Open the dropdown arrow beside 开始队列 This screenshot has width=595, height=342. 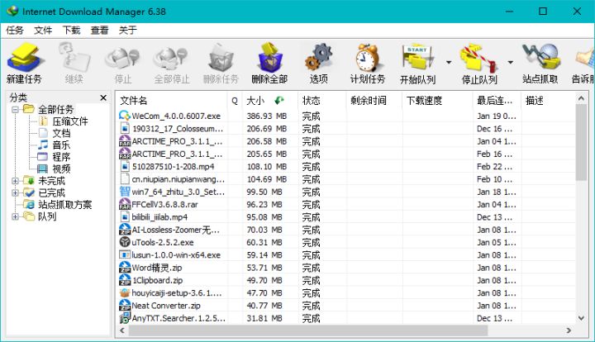(x=449, y=62)
